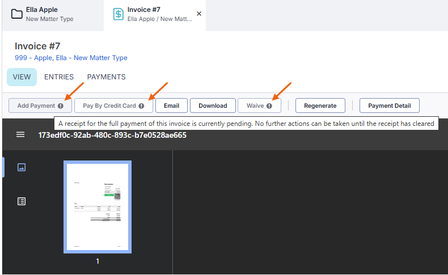
Task: Click the warning icon on Add Payment
Action: pyautogui.click(x=61, y=106)
